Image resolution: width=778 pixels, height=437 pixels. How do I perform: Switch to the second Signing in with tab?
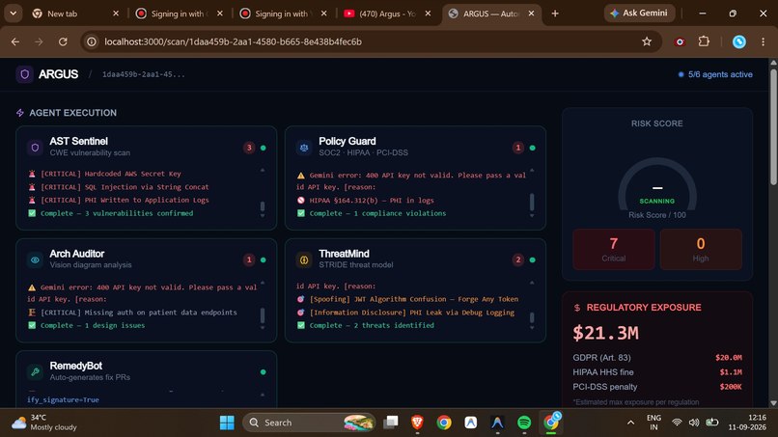tap(281, 14)
